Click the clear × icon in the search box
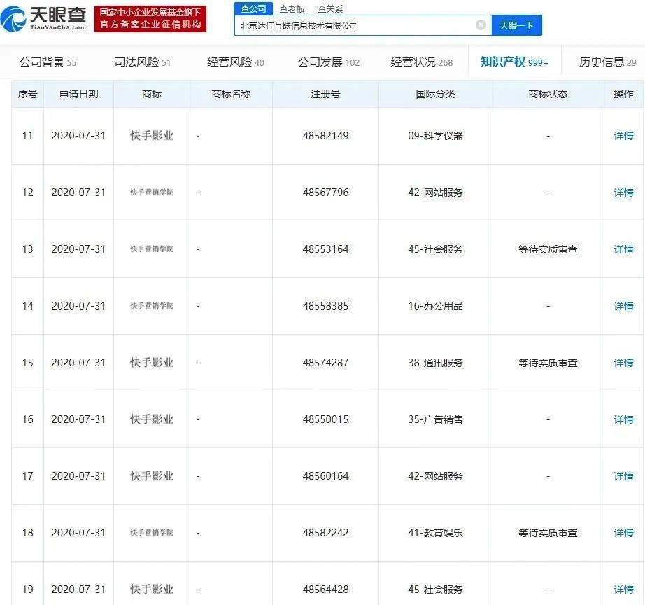Viewport: 645px width, 605px height. pos(480,25)
